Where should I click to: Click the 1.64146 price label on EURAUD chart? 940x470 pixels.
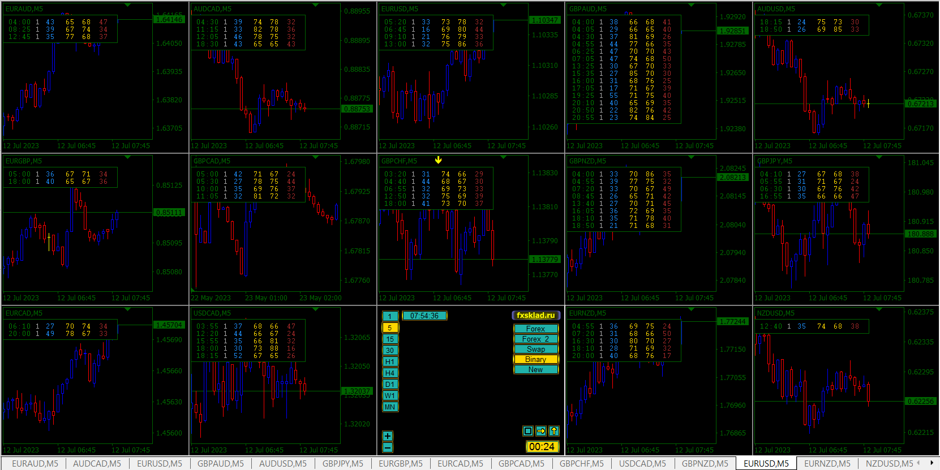pos(169,20)
